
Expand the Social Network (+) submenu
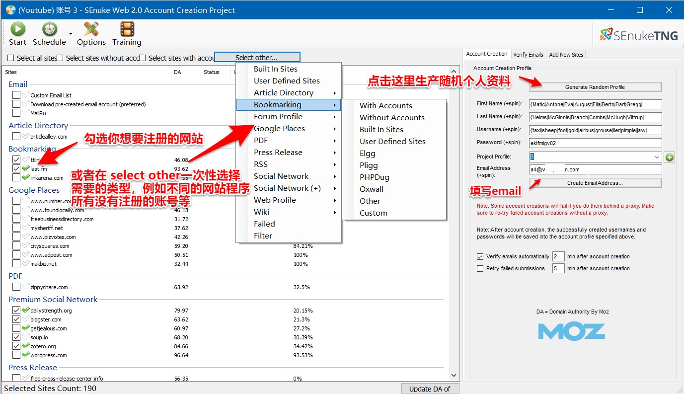tap(289, 188)
